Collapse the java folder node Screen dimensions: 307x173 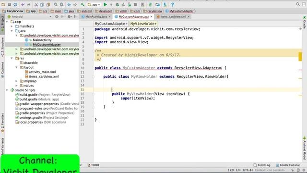(12, 31)
